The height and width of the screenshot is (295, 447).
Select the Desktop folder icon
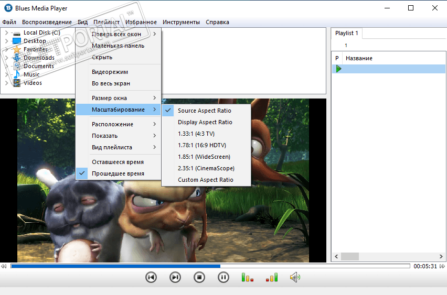click(x=17, y=41)
